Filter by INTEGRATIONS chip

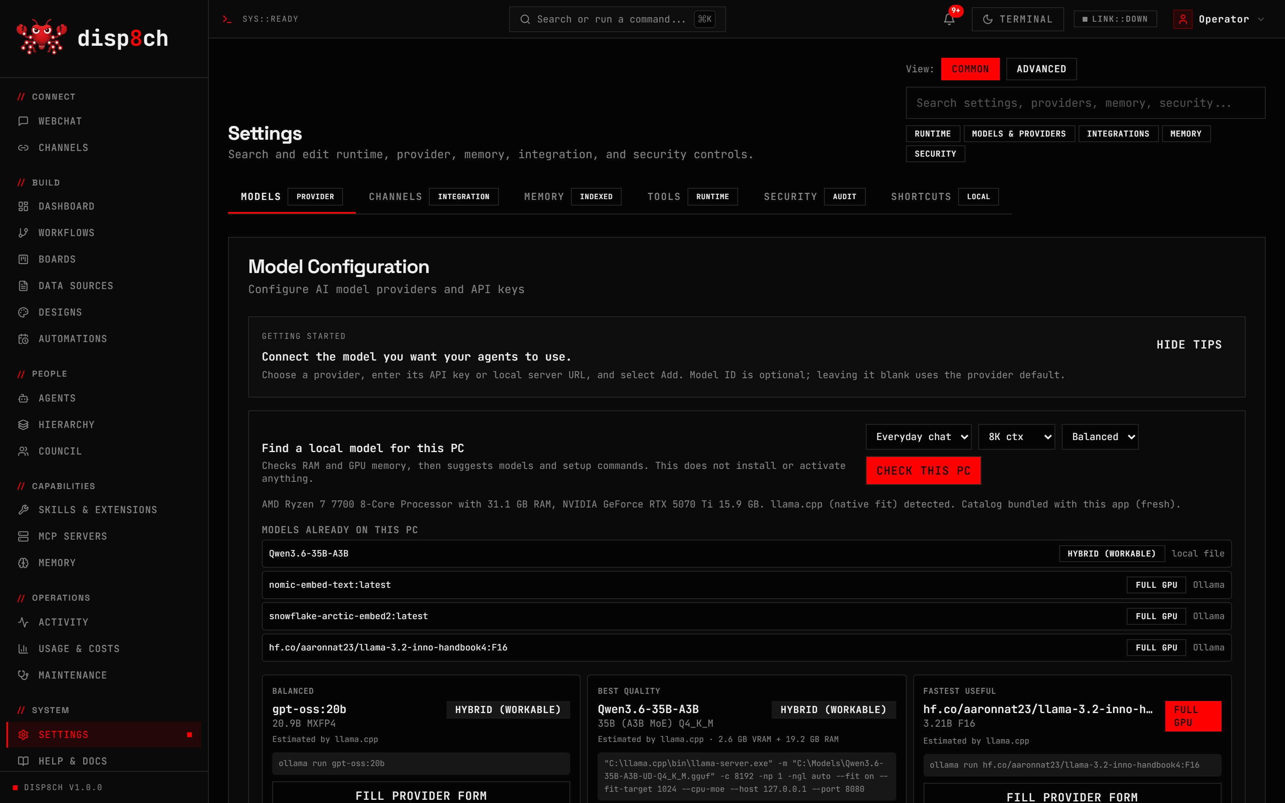1118,134
